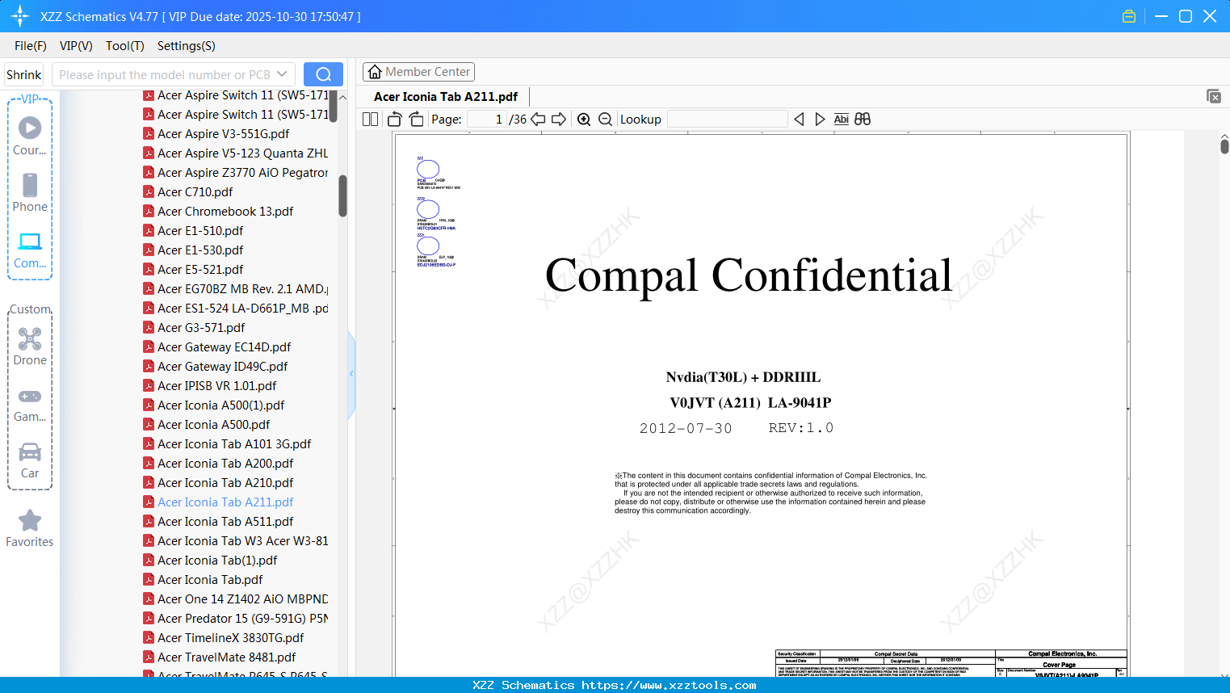This screenshot has height=693, width=1230.
Task: Switch to Acer Iconia Tab A211.pdf tab
Action: tap(446, 97)
